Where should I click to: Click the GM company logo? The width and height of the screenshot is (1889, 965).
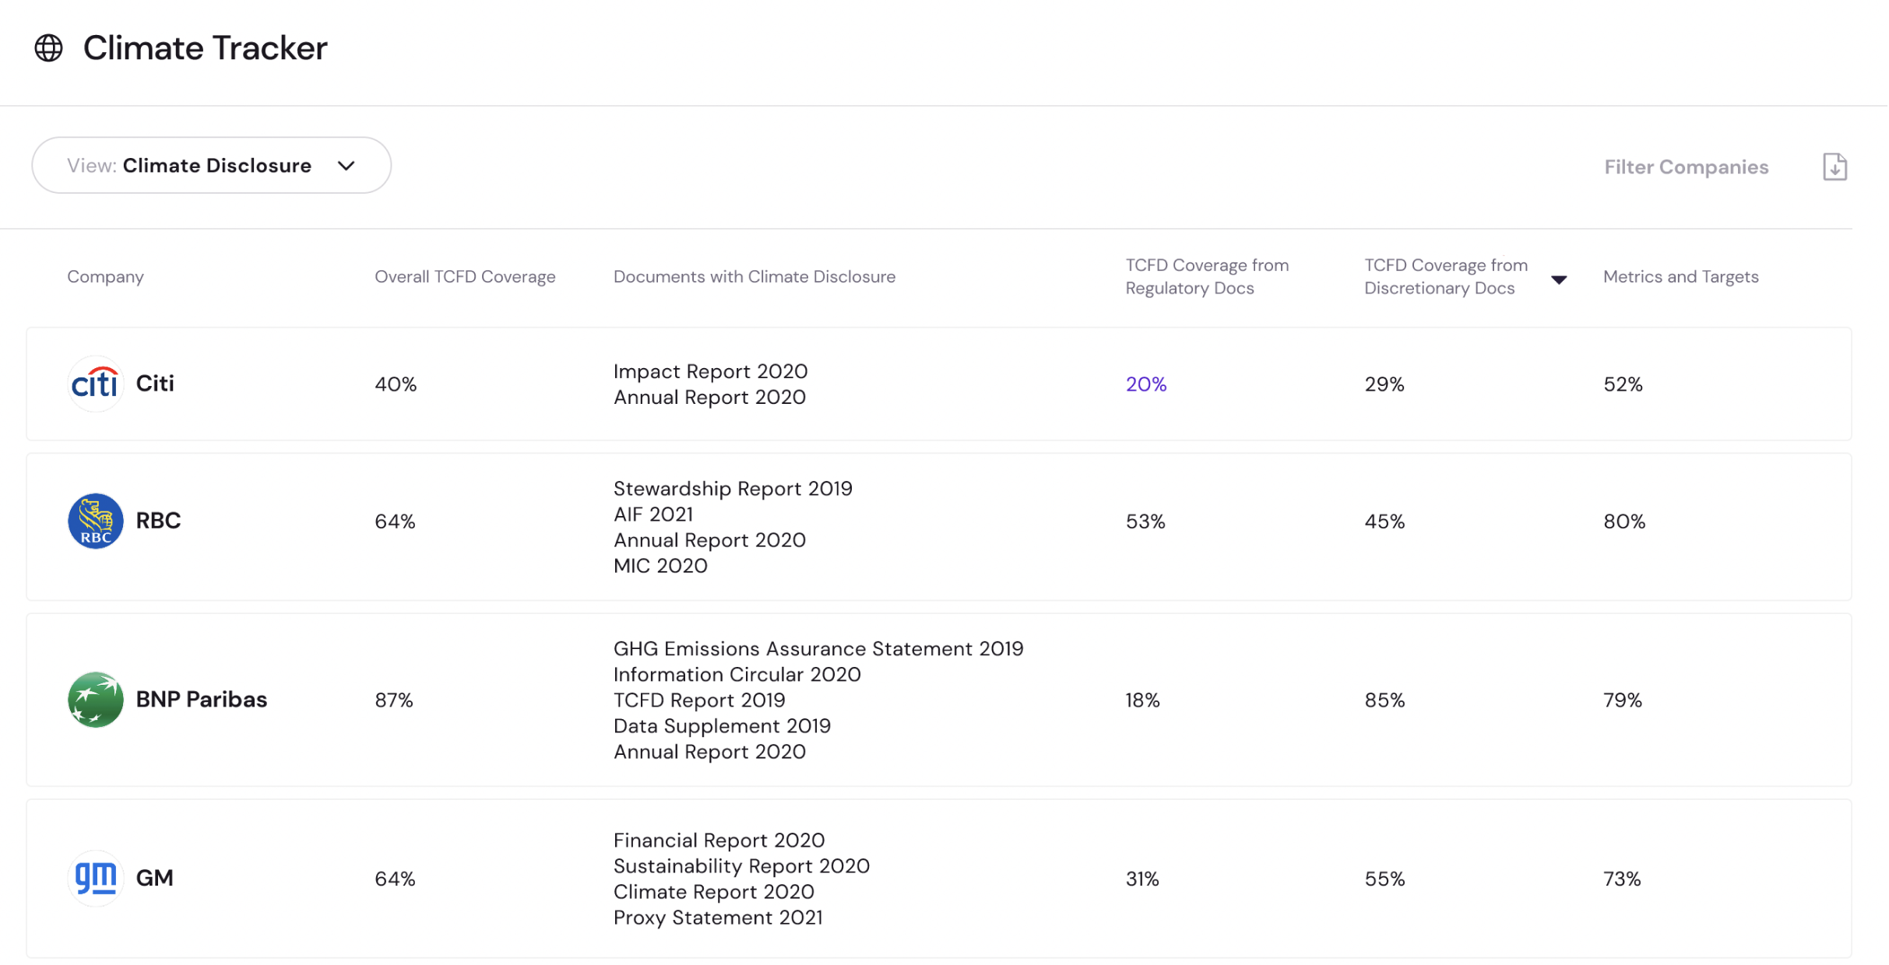95,878
